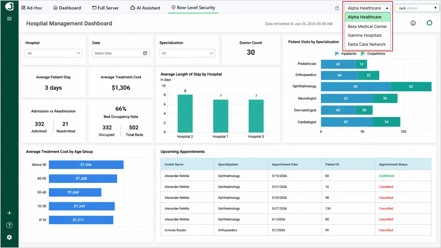Image resolution: width=441 pixels, height=248 pixels.
Task: Expand the Hospital filter dropdown
Action: tap(54, 53)
